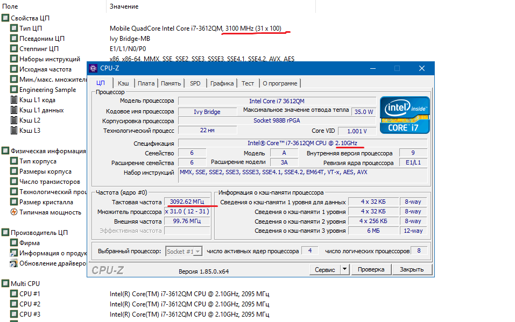Click the Исходная частота row icon
Image resolution: width=515 pixels, height=322 pixels.
pyautogui.click(x=14, y=69)
